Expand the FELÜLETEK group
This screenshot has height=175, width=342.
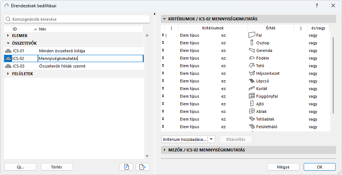(x=8, y=74)
